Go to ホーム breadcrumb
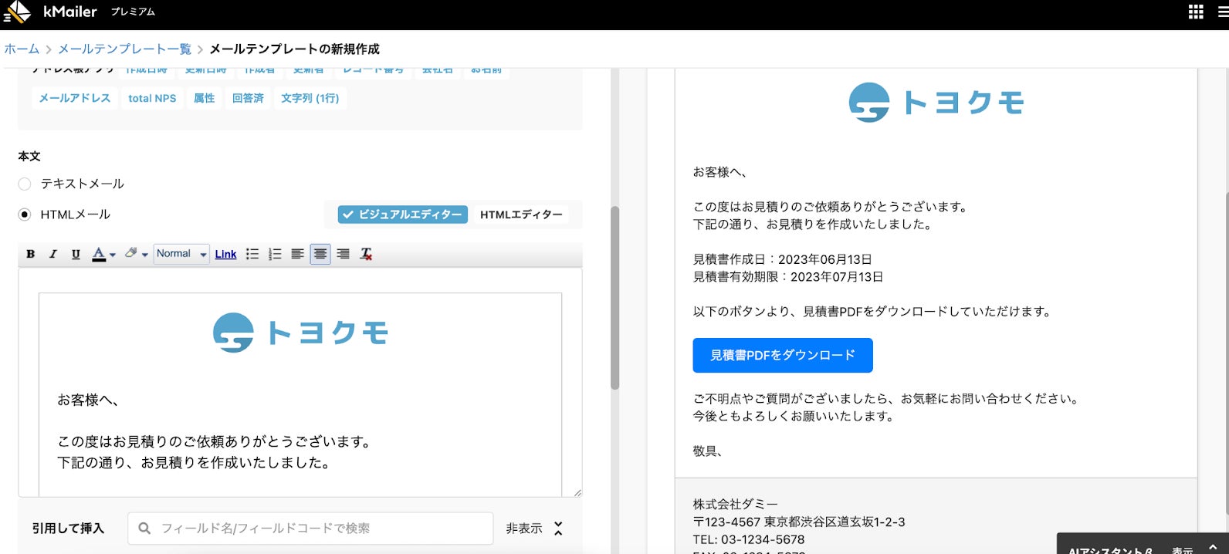1229x554 pixels. (22, 49)
